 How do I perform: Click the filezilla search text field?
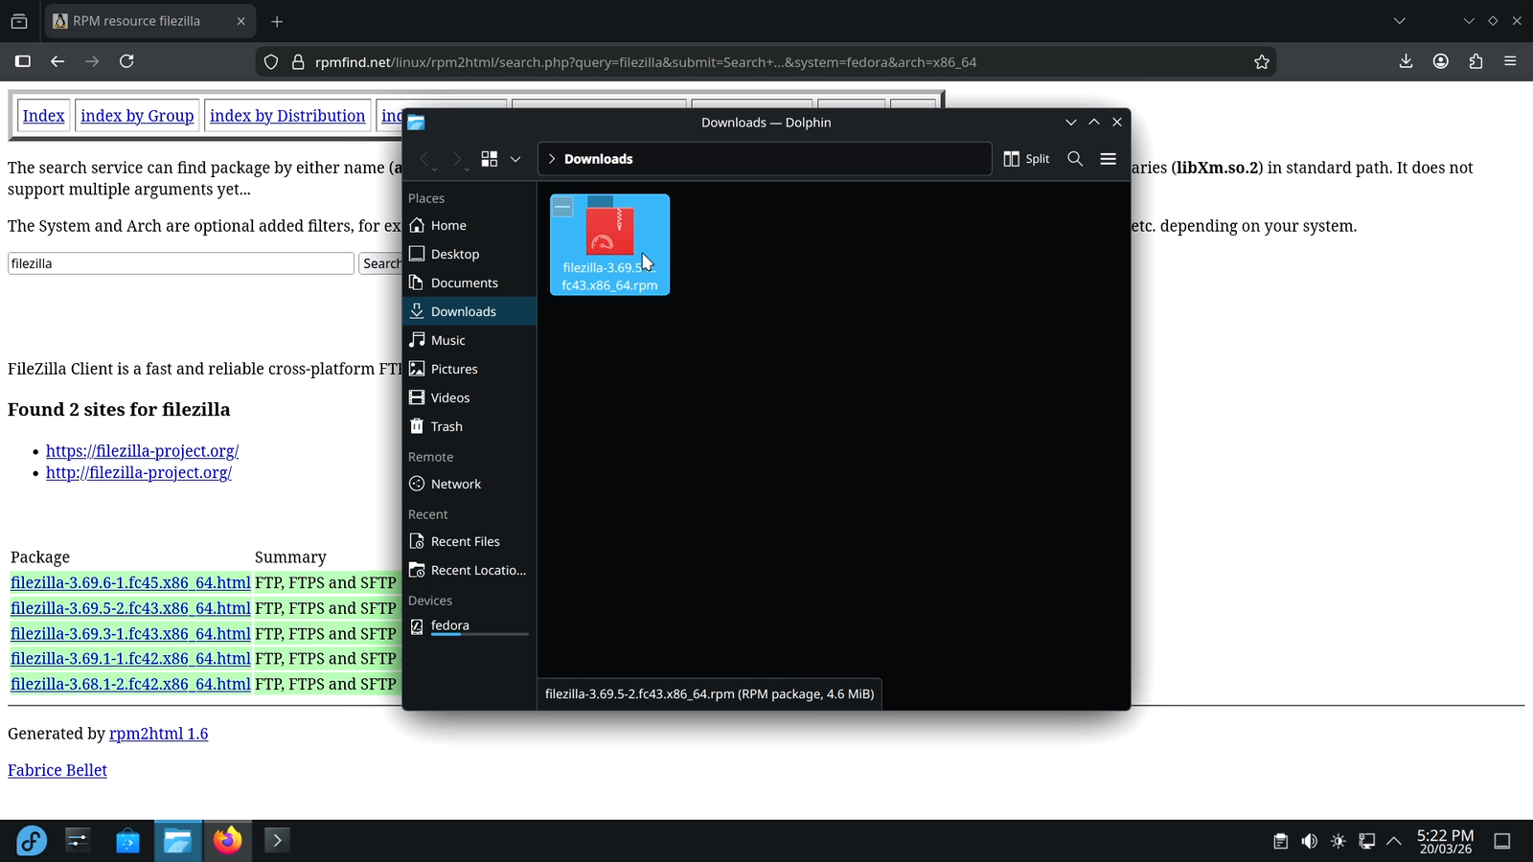[x=181, y=263]
